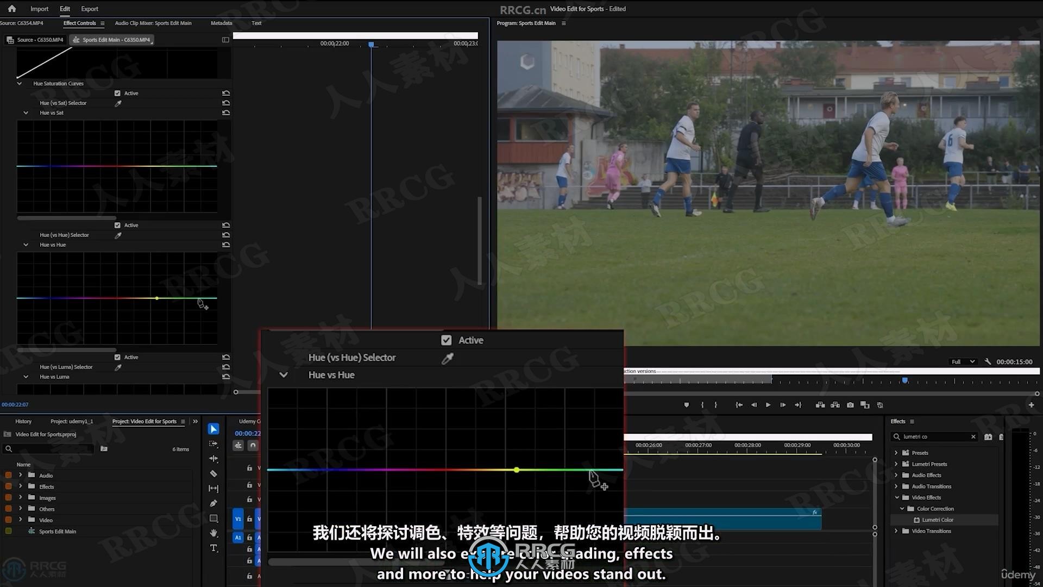Play the Program monitor sequence

tap(768, 405)
